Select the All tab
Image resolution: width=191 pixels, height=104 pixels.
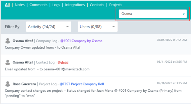[7, 5]
